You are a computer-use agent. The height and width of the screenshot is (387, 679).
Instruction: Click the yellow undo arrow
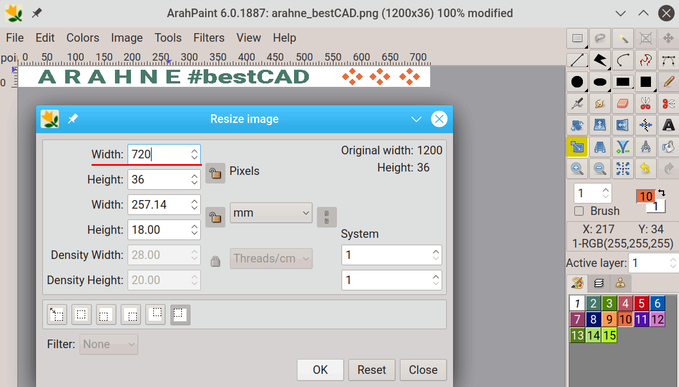pyautogui.click(x=646, y=169)
